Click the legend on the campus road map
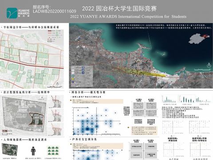 (x=55, y=36)
